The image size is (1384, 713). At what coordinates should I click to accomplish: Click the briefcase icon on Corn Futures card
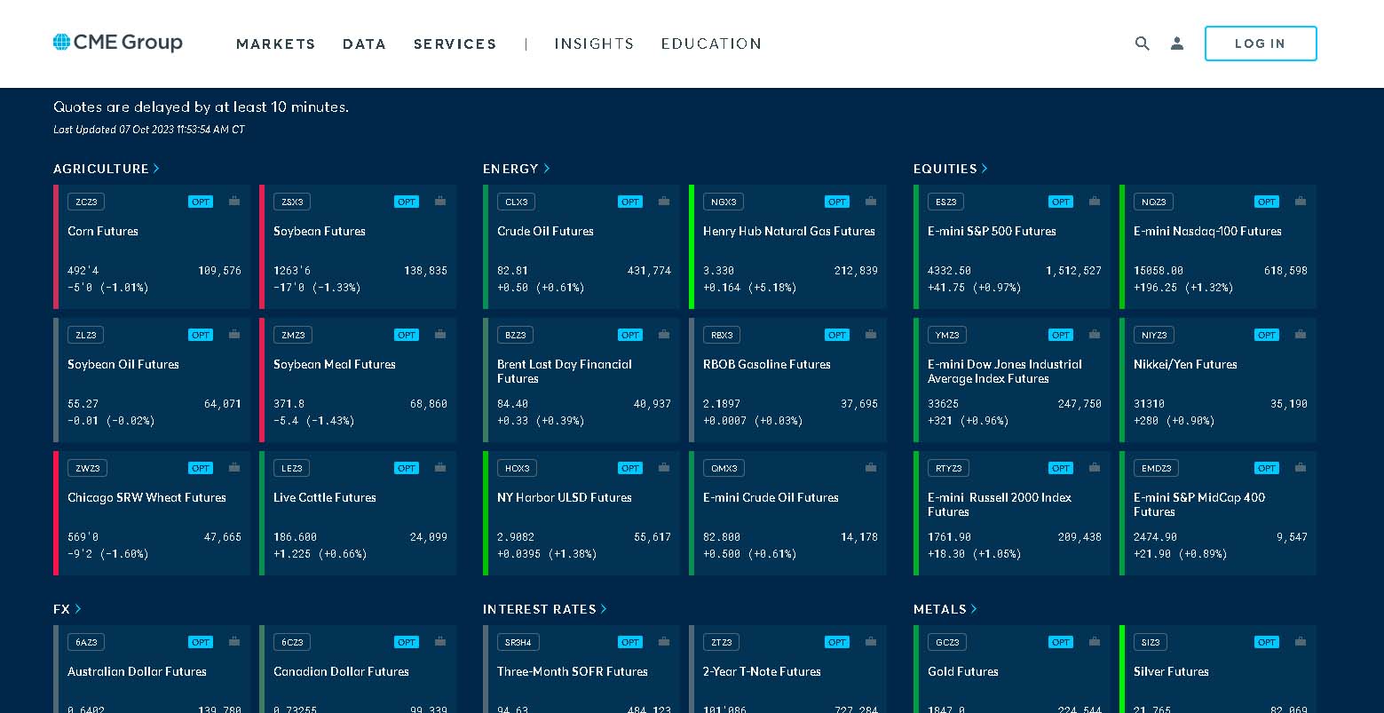coord(234,202)
